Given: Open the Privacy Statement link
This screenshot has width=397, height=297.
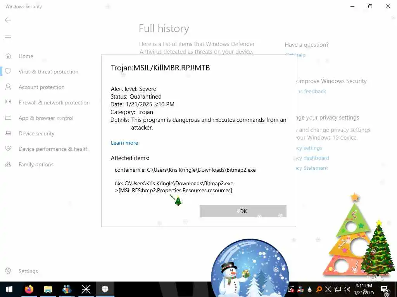Looking at the screenshot, I should [x=312, y=168].
